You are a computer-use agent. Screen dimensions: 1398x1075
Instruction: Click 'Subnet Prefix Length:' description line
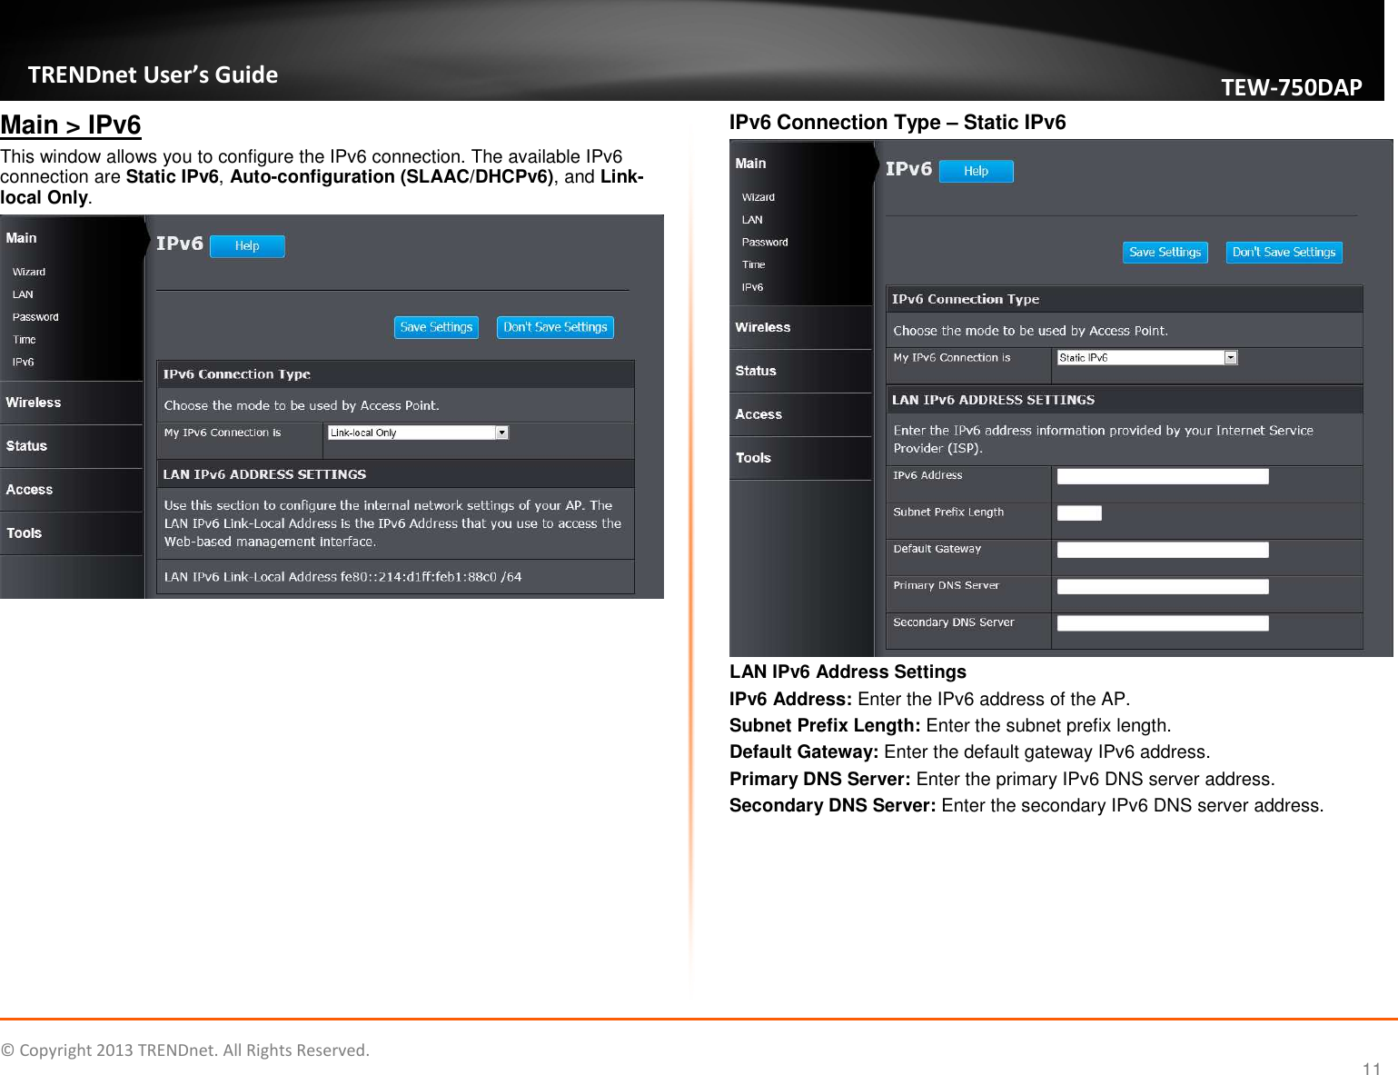point(950,725)
